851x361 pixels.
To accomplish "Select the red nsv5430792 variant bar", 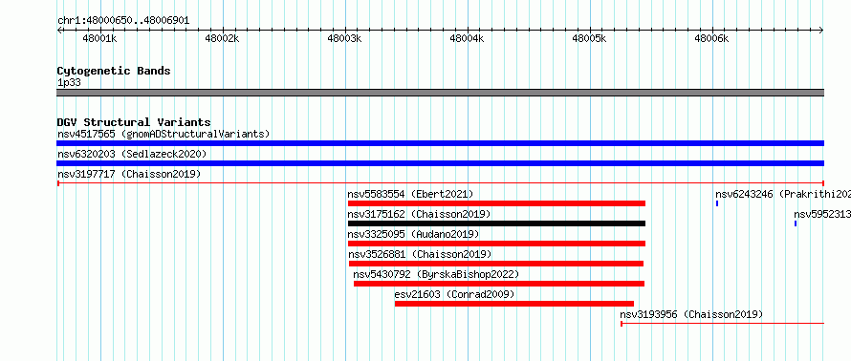I will [x=499, y=284].
